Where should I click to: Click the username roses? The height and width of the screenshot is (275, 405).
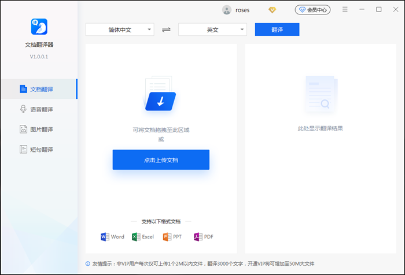click(242, 10)
